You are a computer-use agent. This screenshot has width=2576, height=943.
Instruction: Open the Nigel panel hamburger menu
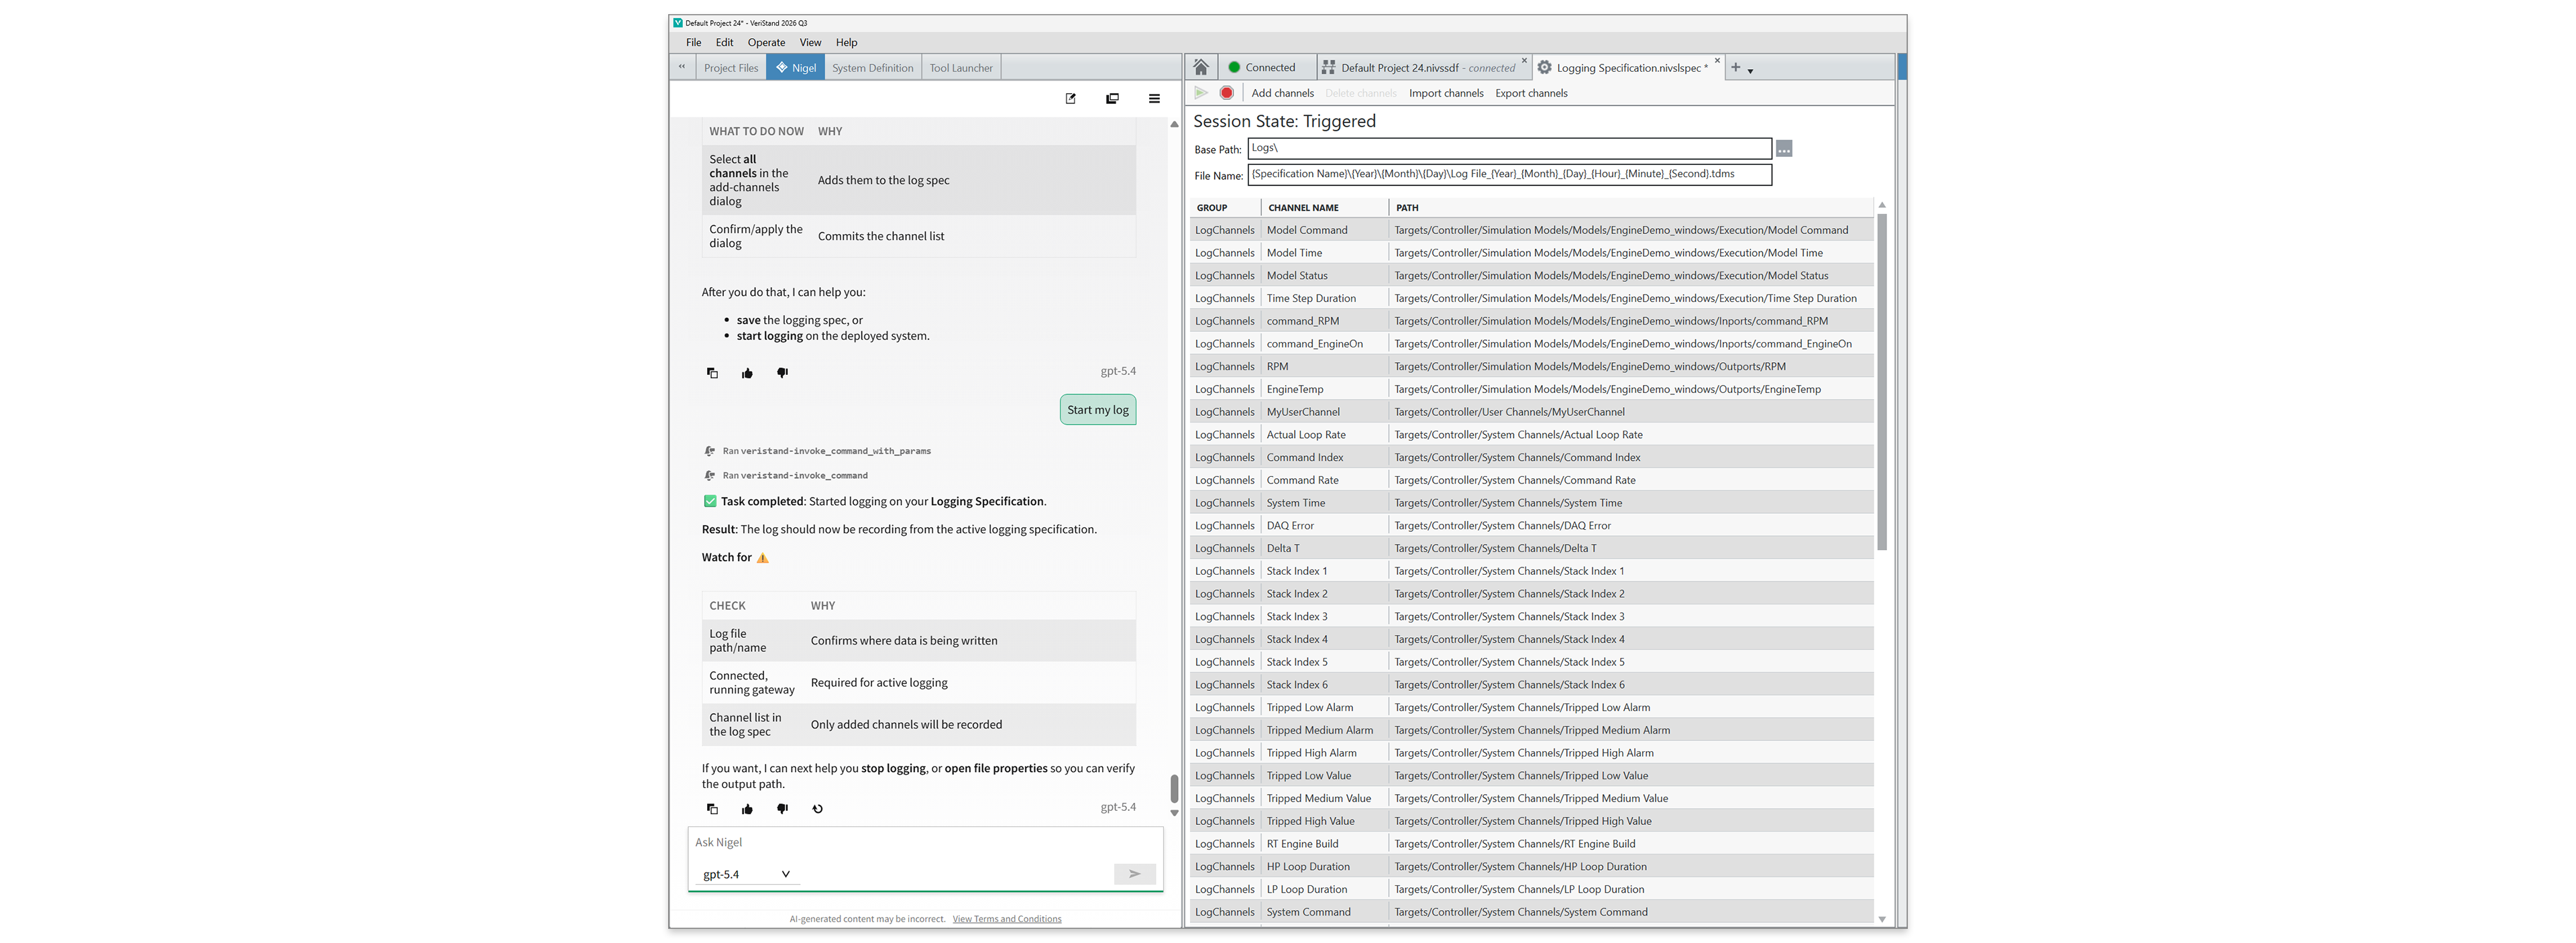tap(1154, 98)
